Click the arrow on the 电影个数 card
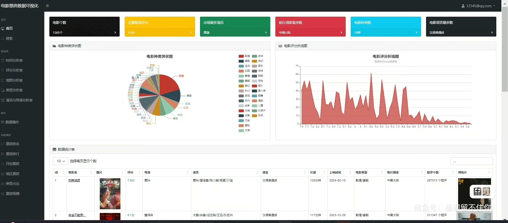Viewport: 508px width, 223px height. pos(115,33)
